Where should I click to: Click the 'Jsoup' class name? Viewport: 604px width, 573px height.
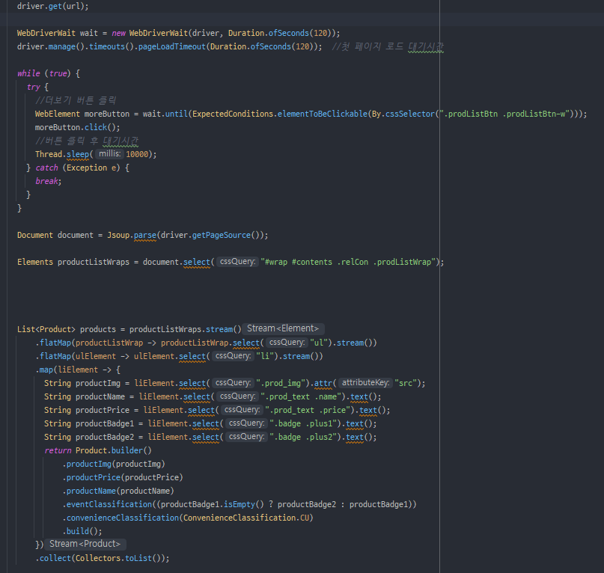pos(118,236)
